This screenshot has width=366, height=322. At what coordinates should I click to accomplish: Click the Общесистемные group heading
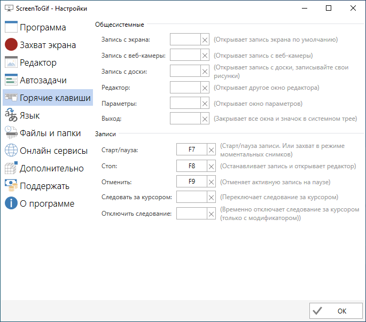coord(120,25)
